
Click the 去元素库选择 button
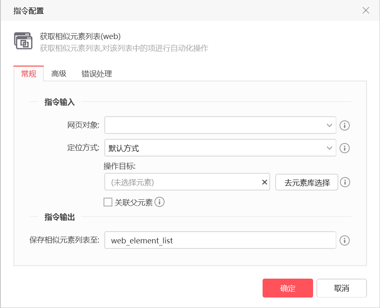click(307, 183)
